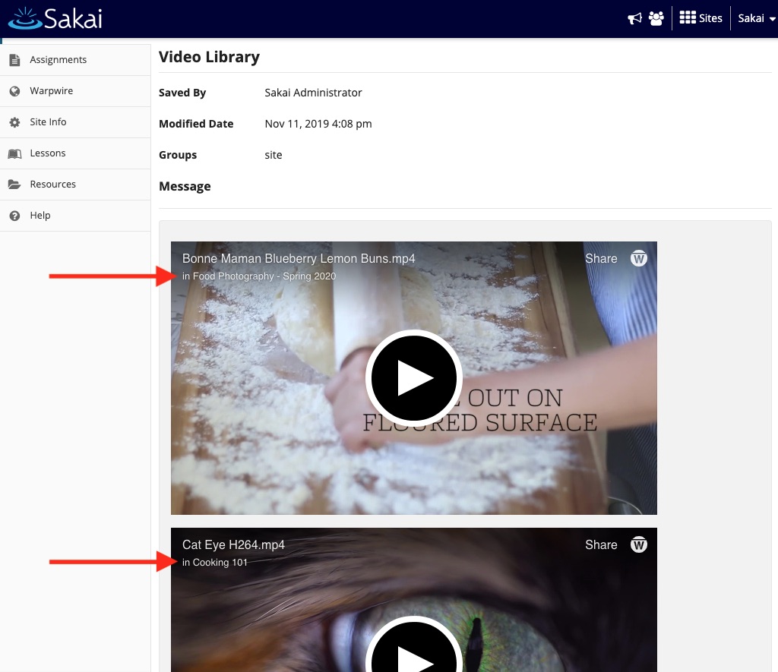Image resolution: width=778 pixels, height=672 pixels.
Task: Share the Bonne Maman Blueberry Lemon Buns video
Action: 601,258
